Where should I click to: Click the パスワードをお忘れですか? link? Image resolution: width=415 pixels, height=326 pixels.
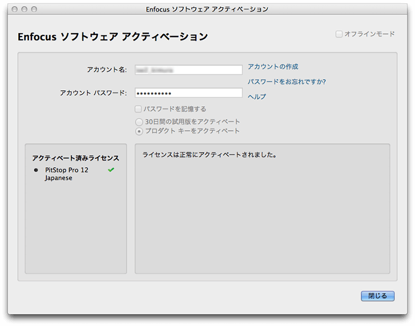[x=287, y=81]
